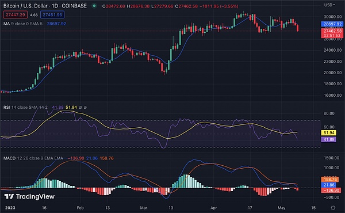Click the open price O28472.68
The image size is (345, 213).
[113, 6]
